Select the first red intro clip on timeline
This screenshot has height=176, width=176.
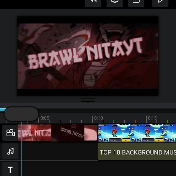35,133
